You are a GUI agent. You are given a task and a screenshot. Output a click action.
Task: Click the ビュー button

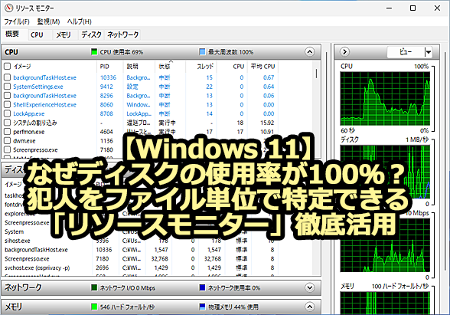406,52
